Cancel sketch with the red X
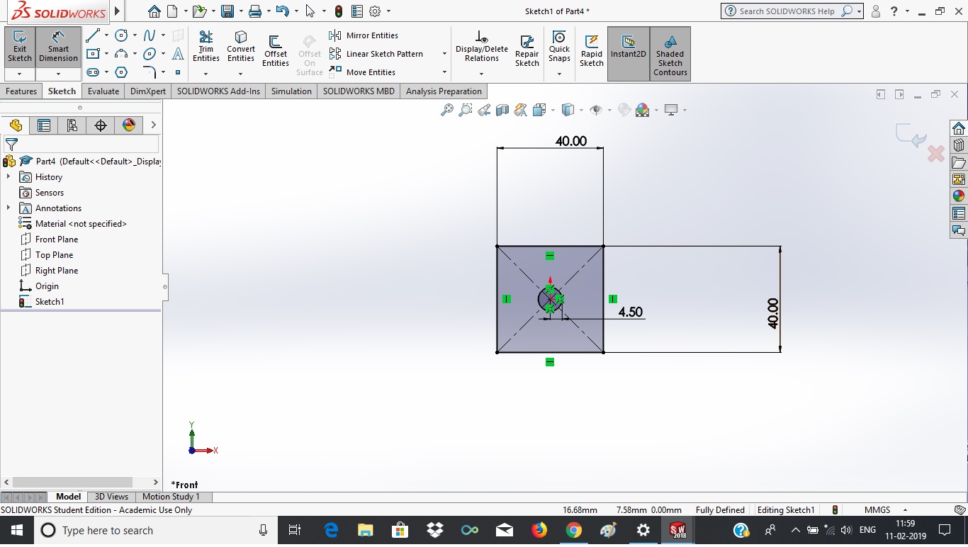 click(935, 154)
